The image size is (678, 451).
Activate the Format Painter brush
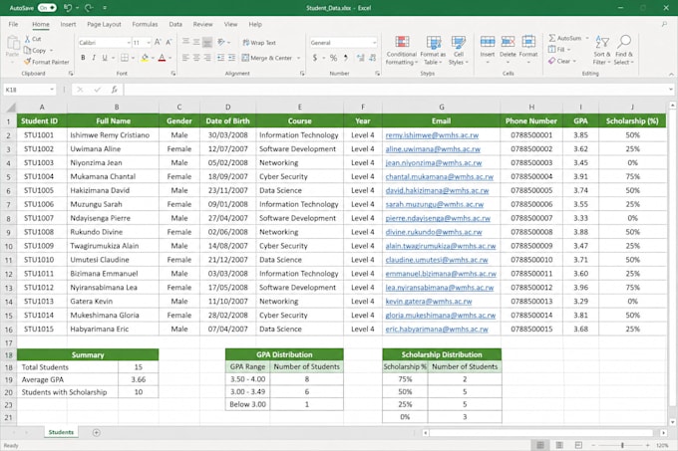coord(28,62)
